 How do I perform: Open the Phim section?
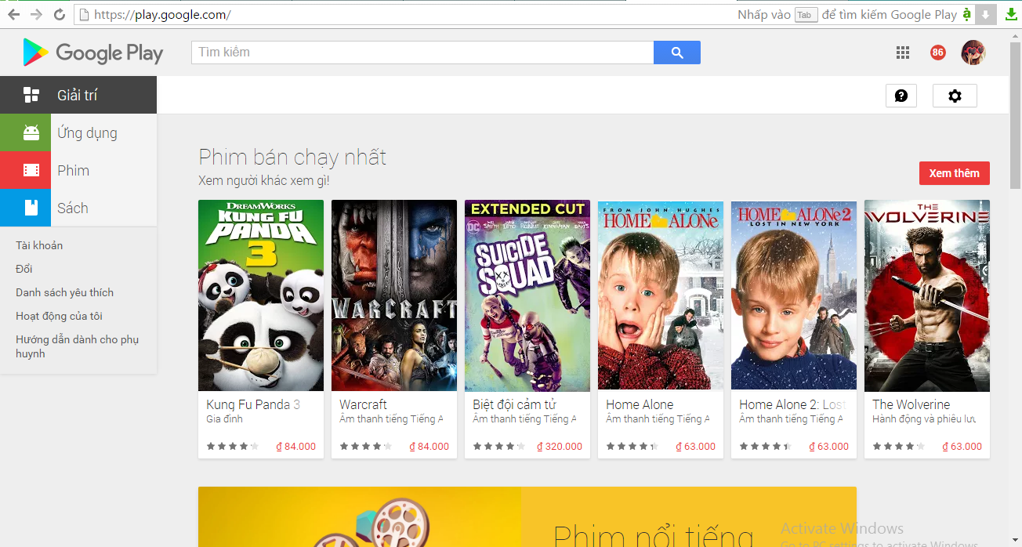(73, 170)
